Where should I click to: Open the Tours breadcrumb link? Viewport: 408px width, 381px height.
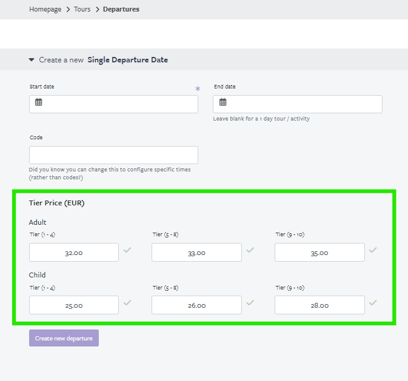point(82,9)
